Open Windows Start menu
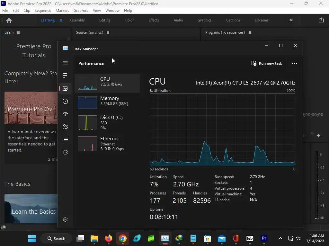The height and width of the screenshot is (246, 329). pyautogui.click(x=32, y=238)
